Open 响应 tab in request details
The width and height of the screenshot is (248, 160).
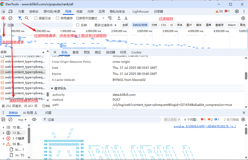pyautogui.click(x=98, y=52)
